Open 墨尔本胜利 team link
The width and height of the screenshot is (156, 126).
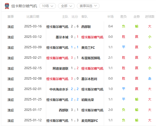point(89,79)
